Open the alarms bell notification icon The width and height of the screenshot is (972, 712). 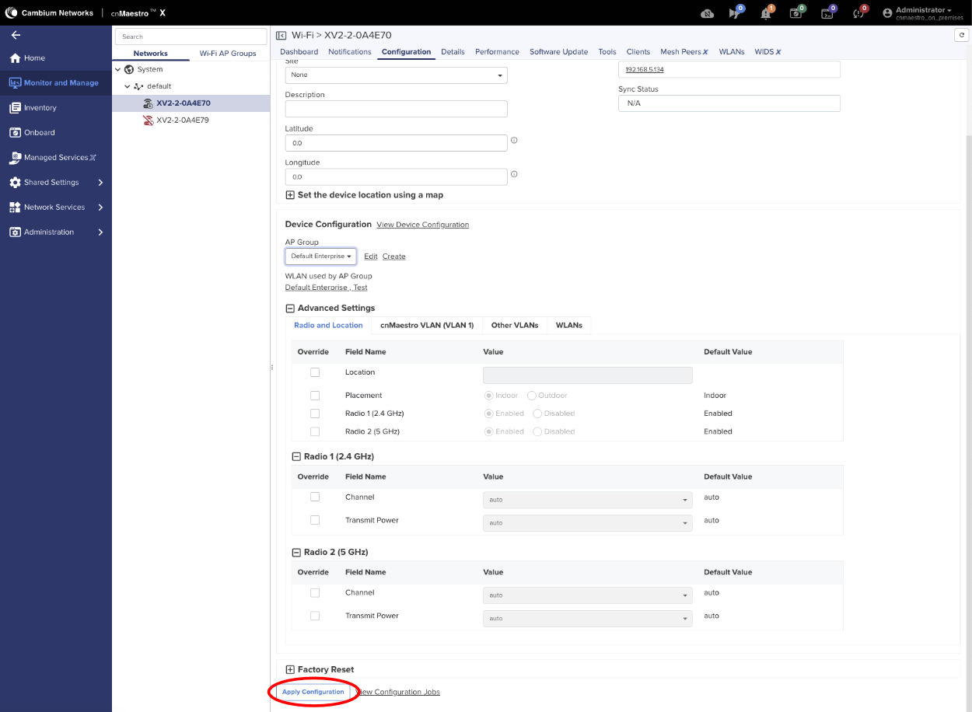(767, 13)
